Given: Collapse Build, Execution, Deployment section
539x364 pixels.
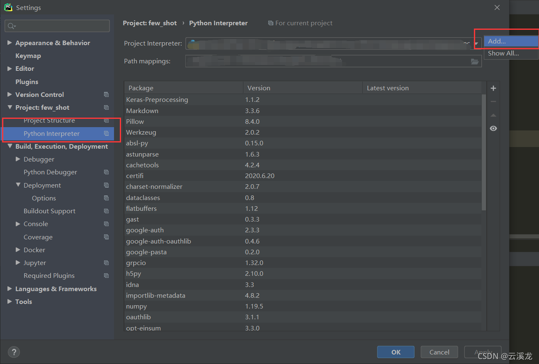Looking at the screenshot, I should [10, 146].
